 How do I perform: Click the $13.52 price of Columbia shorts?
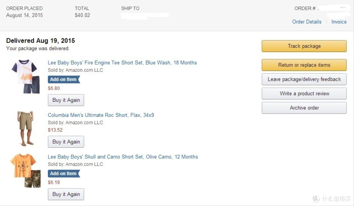55,130
